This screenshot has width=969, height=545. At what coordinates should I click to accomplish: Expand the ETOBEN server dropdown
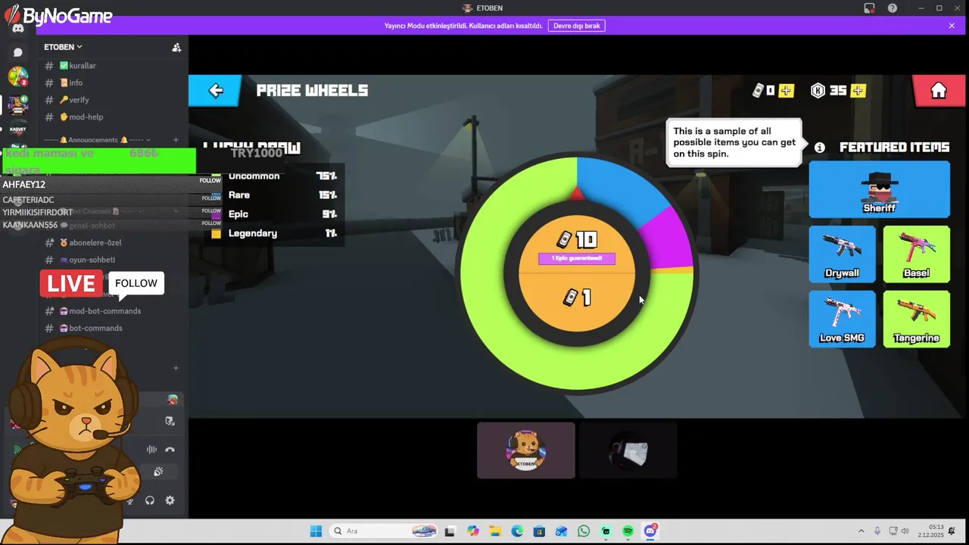click(x=63, y=47)
